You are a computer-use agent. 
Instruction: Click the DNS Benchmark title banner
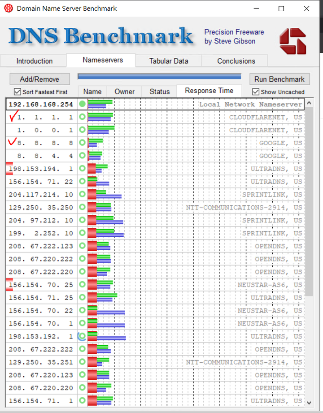[101, 36]
